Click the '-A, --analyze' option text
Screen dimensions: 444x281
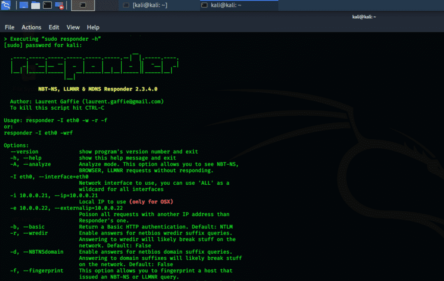click(x=31, y=164)
